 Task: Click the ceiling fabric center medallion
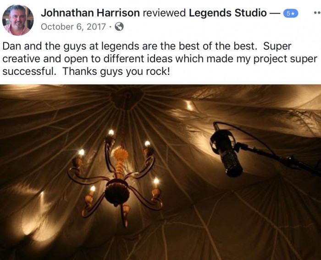(127, 98)
